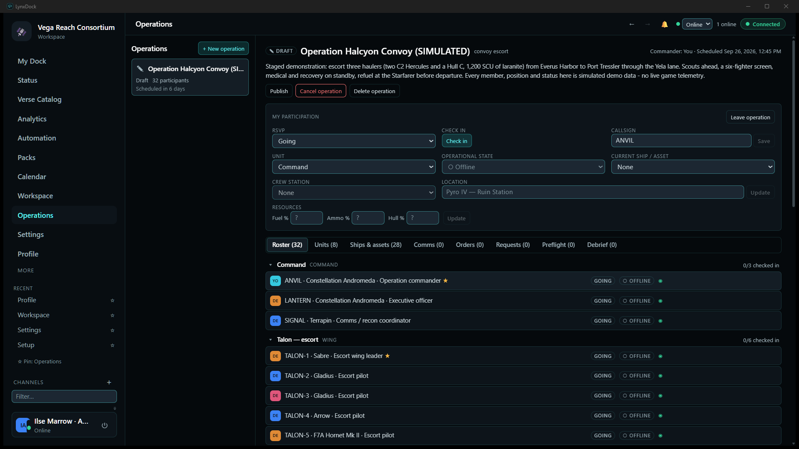Click the channels Filter field
Screen dimensions: 799x449
tap(64, 397)
